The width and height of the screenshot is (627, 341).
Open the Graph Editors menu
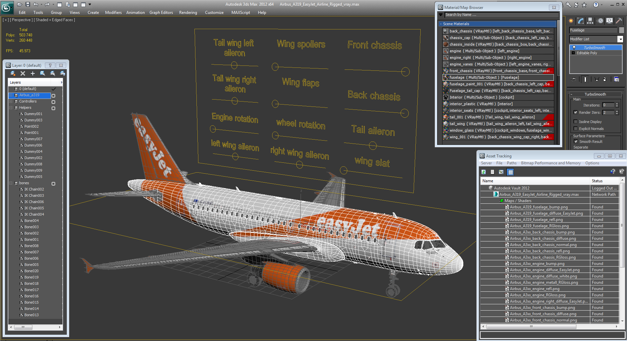[x=161, y=13]
